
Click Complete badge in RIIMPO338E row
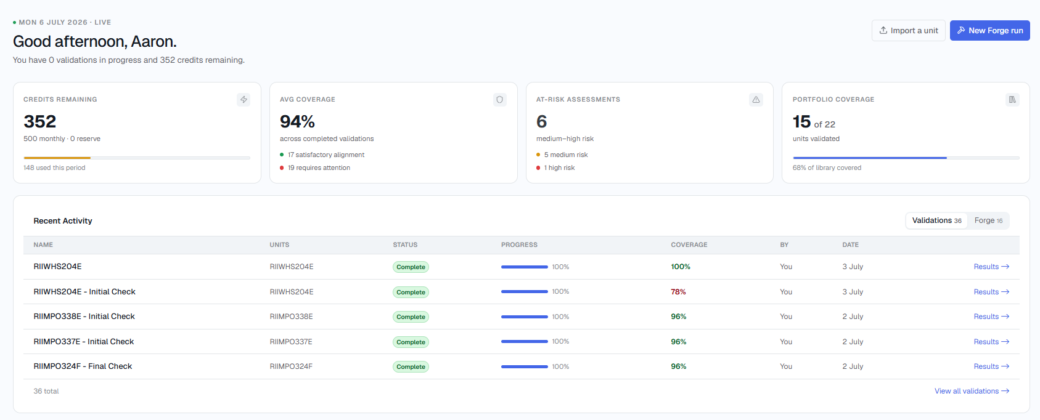point(411,317)
